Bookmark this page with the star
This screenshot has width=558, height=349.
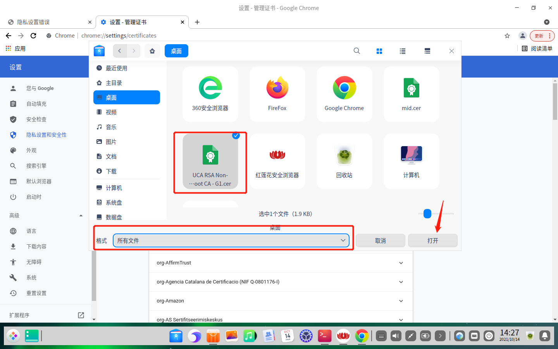[x=507, y=36]
